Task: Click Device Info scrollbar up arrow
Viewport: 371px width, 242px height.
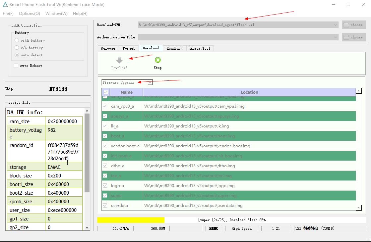Action: coord(87,111)
